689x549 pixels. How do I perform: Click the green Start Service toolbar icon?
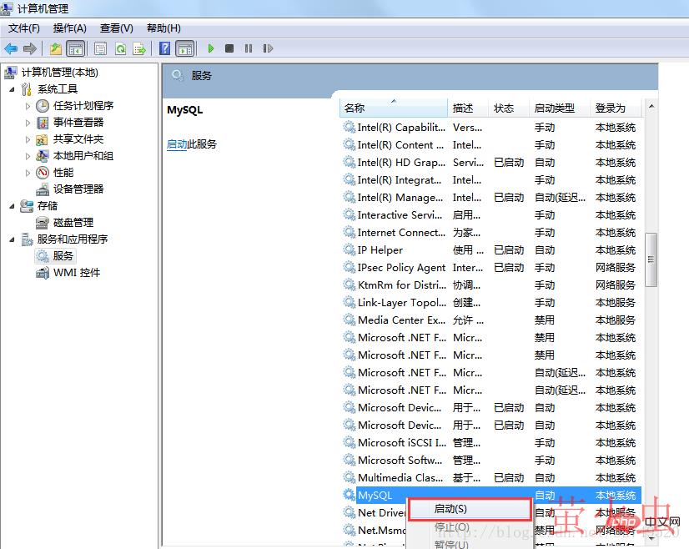click(211, 49)
